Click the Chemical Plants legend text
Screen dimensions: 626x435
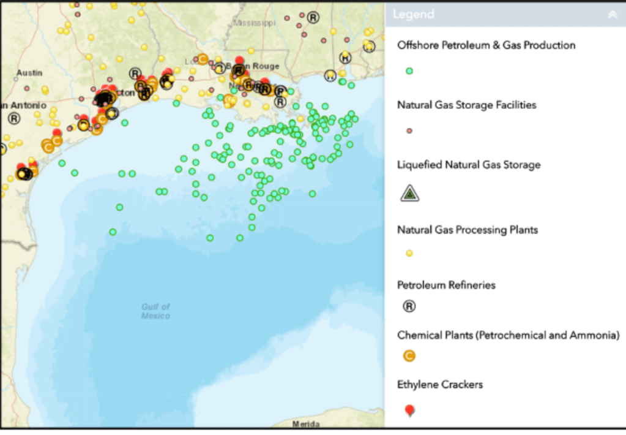tap(508, 335)
